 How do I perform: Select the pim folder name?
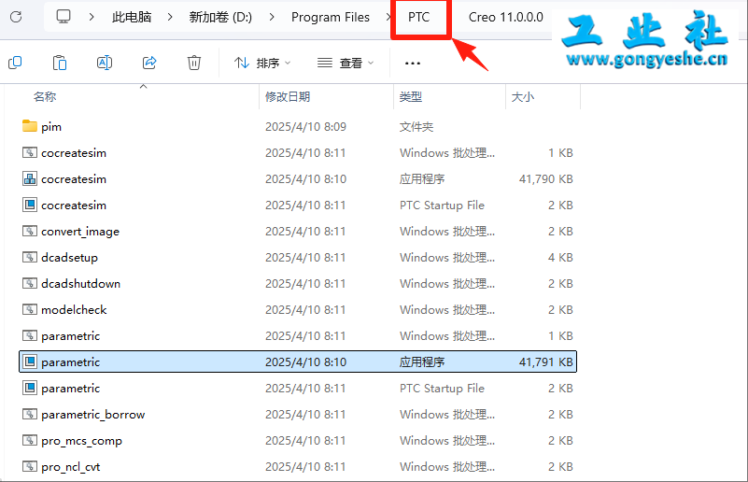(51, 127)
